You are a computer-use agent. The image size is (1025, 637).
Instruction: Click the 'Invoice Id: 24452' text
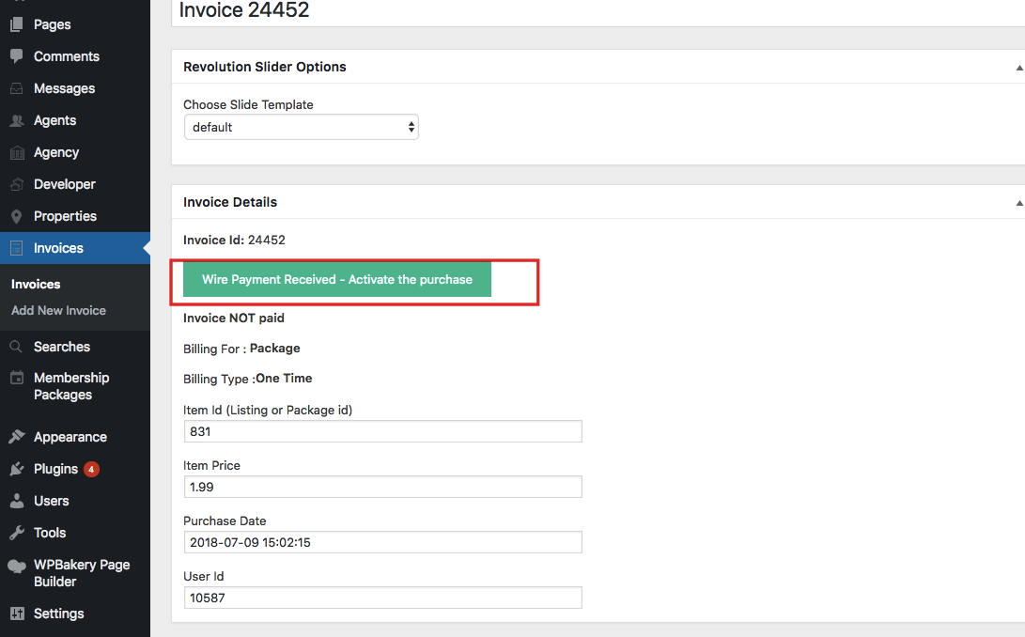(234, 240)
